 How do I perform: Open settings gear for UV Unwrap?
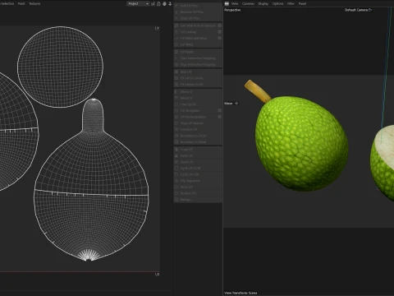click(x=219, y=32)
